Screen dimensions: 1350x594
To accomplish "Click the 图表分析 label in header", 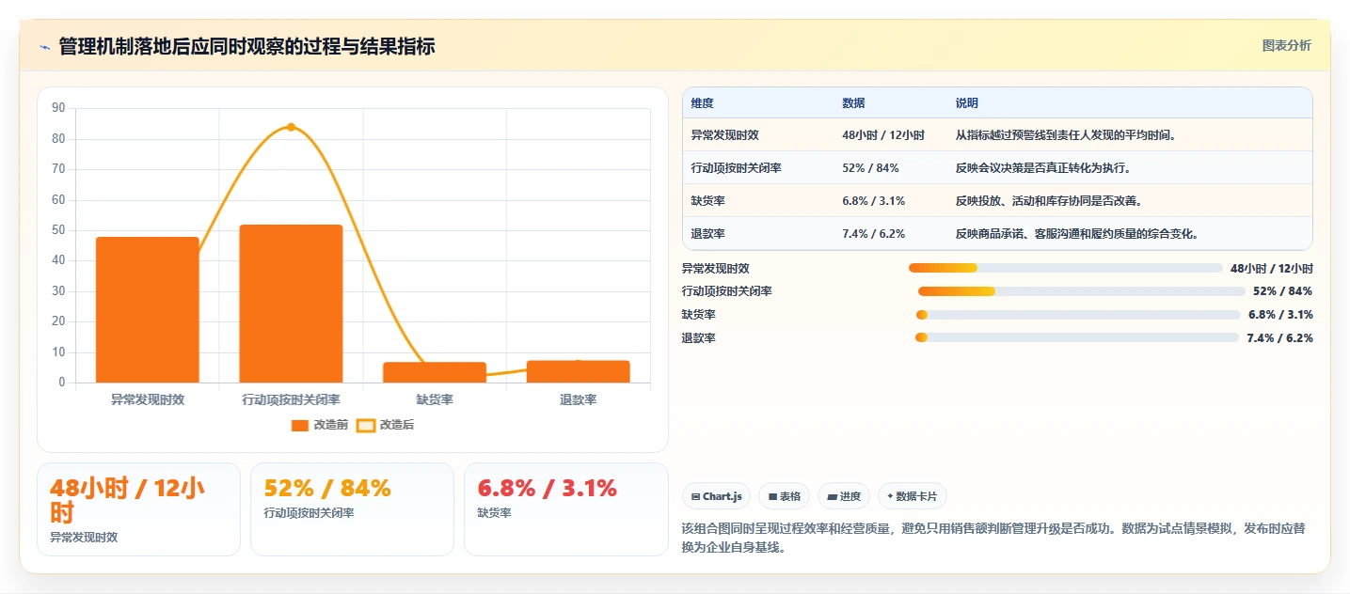I will tap(1286, 46).
